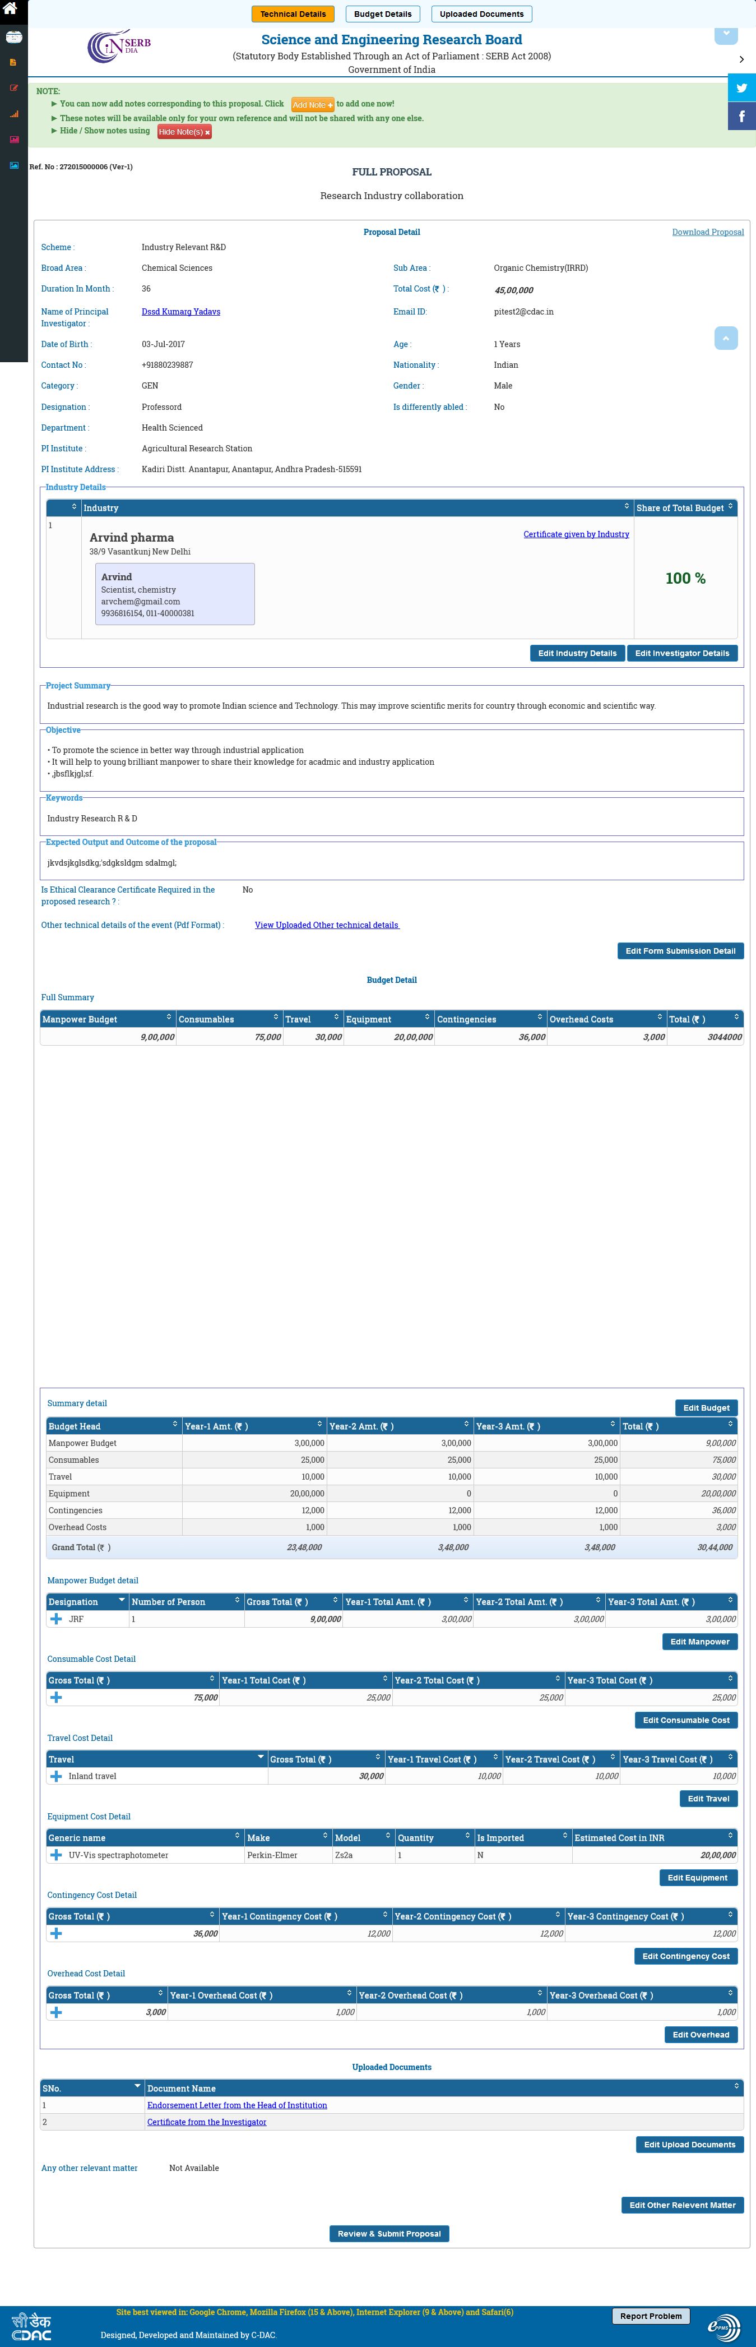This screenshot has width=756, height=2347.
Task: Sort Uploaded Documents by Document Name column
Action: [444, 2088]
